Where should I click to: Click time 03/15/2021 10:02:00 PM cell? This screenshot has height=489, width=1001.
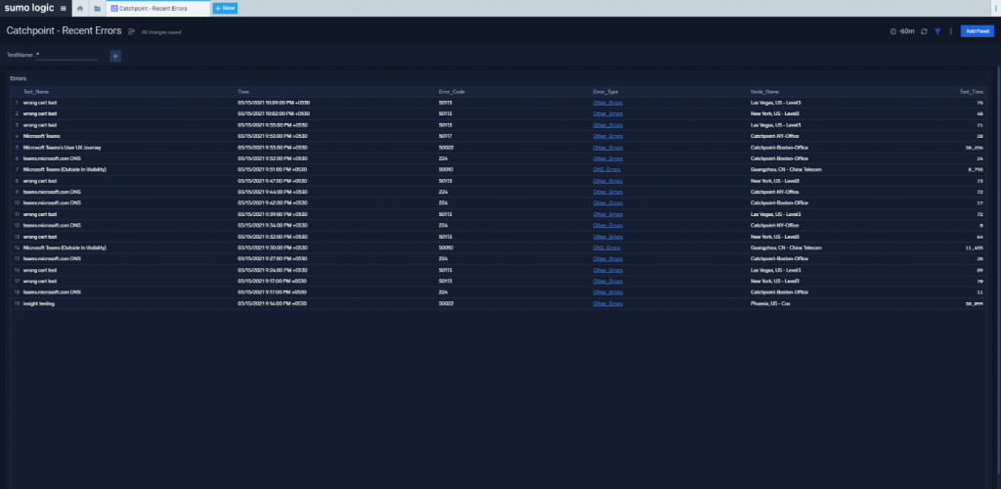274,113
